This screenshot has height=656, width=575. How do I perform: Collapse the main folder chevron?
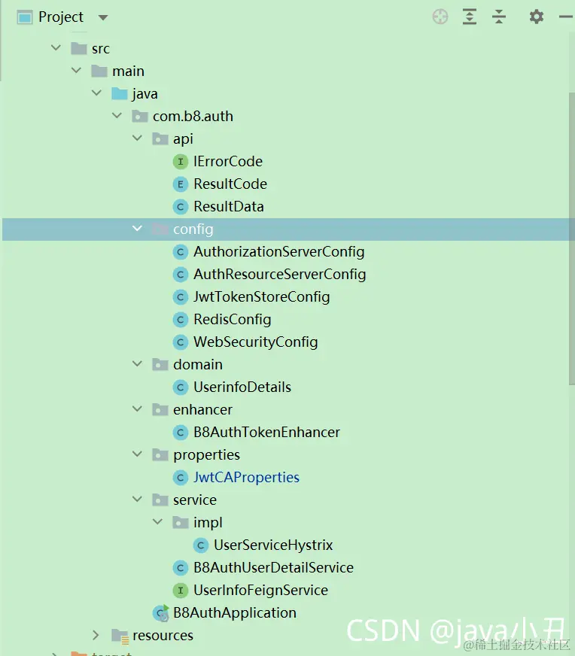(76, 71)
